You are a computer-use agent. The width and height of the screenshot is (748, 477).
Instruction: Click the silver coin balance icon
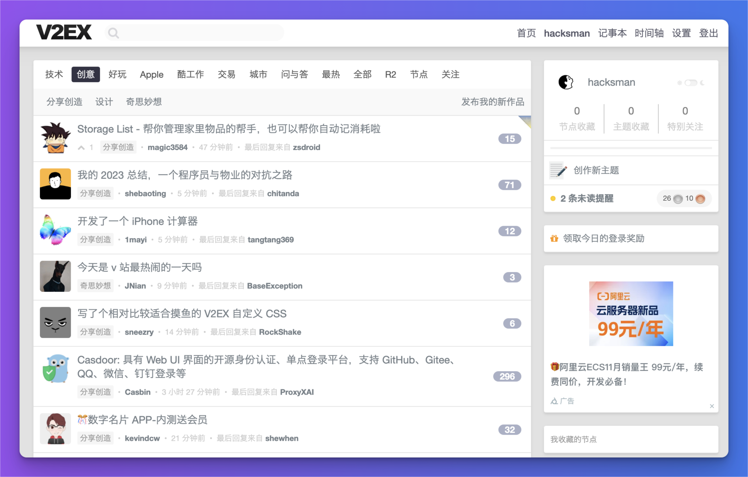pos(678,199)
